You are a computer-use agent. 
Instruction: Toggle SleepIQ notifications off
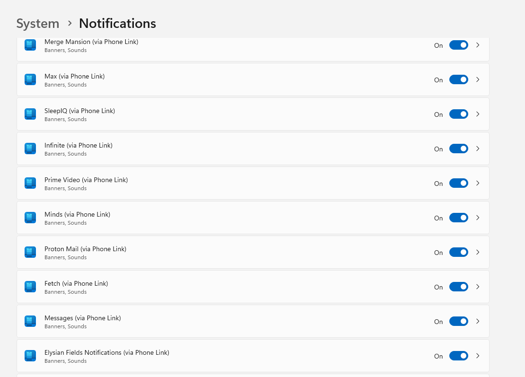click(x=458, y=114)
